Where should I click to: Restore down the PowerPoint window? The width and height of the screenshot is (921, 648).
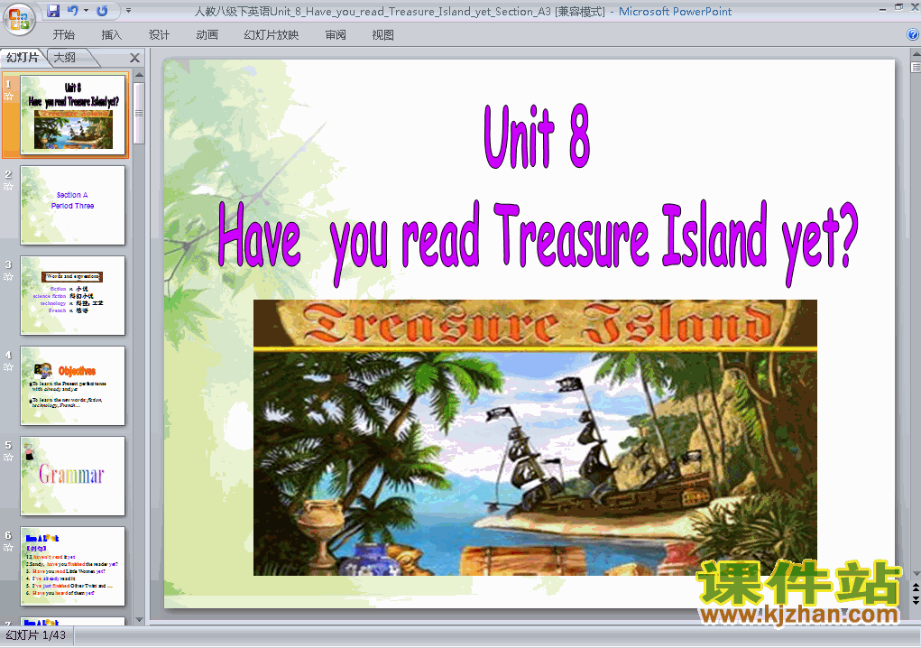898,7
